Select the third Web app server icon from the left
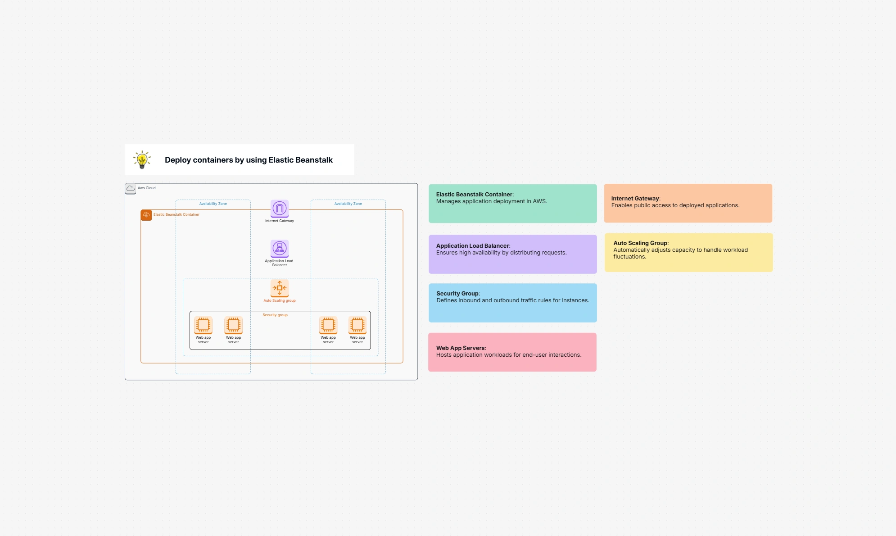The image size is (896, 536). pos(328,325)
